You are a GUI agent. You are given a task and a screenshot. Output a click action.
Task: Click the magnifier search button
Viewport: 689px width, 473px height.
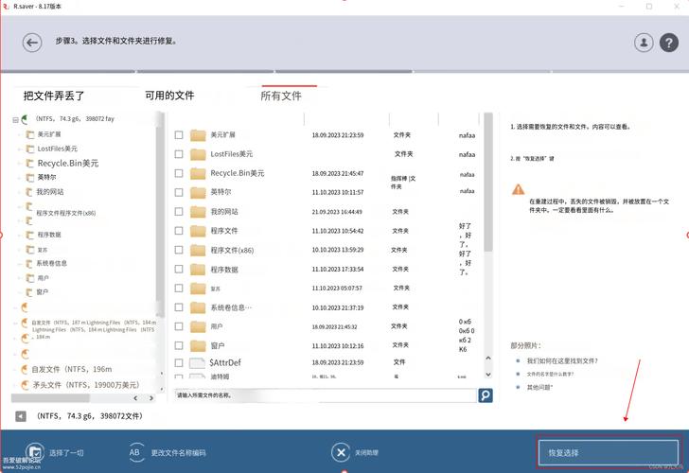(x=486, y=395)
